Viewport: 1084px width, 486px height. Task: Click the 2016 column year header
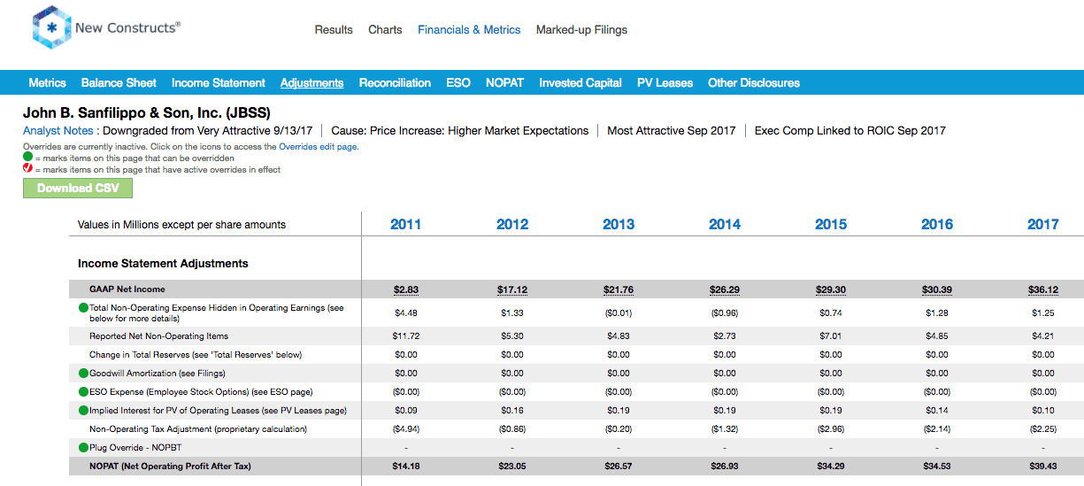936,224
